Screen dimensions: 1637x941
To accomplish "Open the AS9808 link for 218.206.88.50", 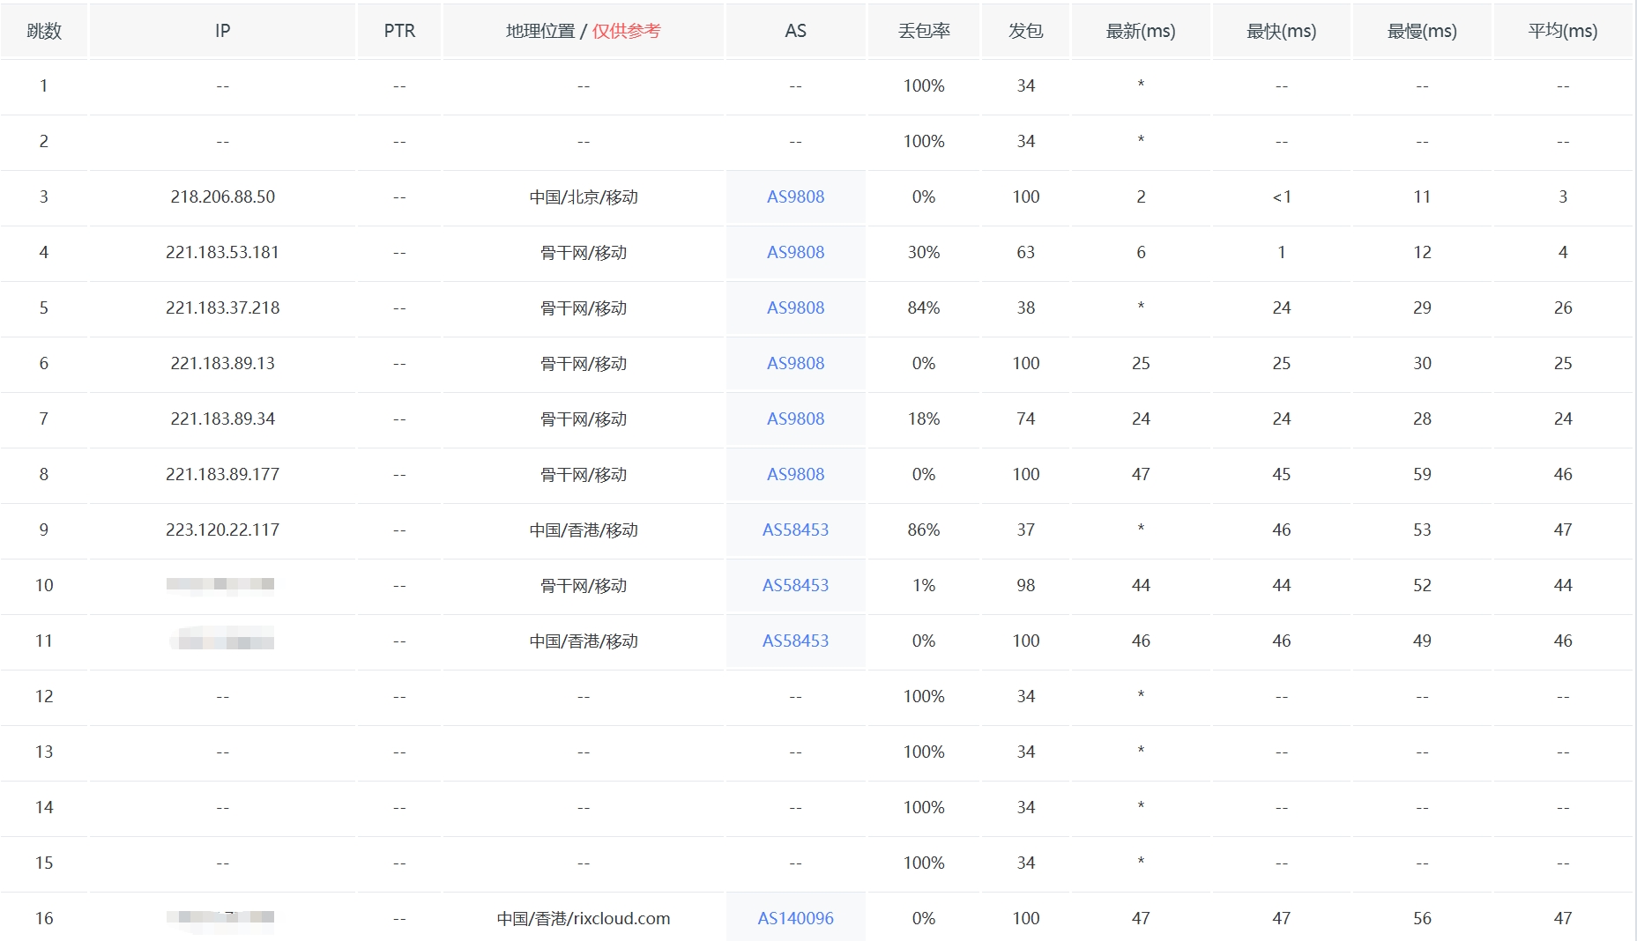I will (795, 196).
